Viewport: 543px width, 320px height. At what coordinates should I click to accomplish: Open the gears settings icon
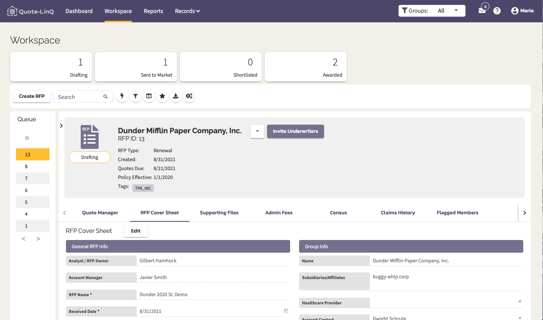pos(189,96)
